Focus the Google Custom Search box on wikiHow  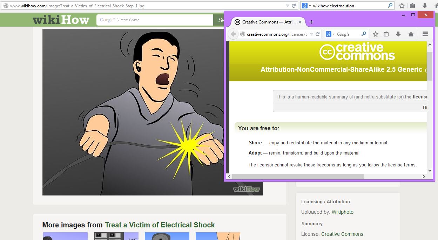(x=155, y=20)
